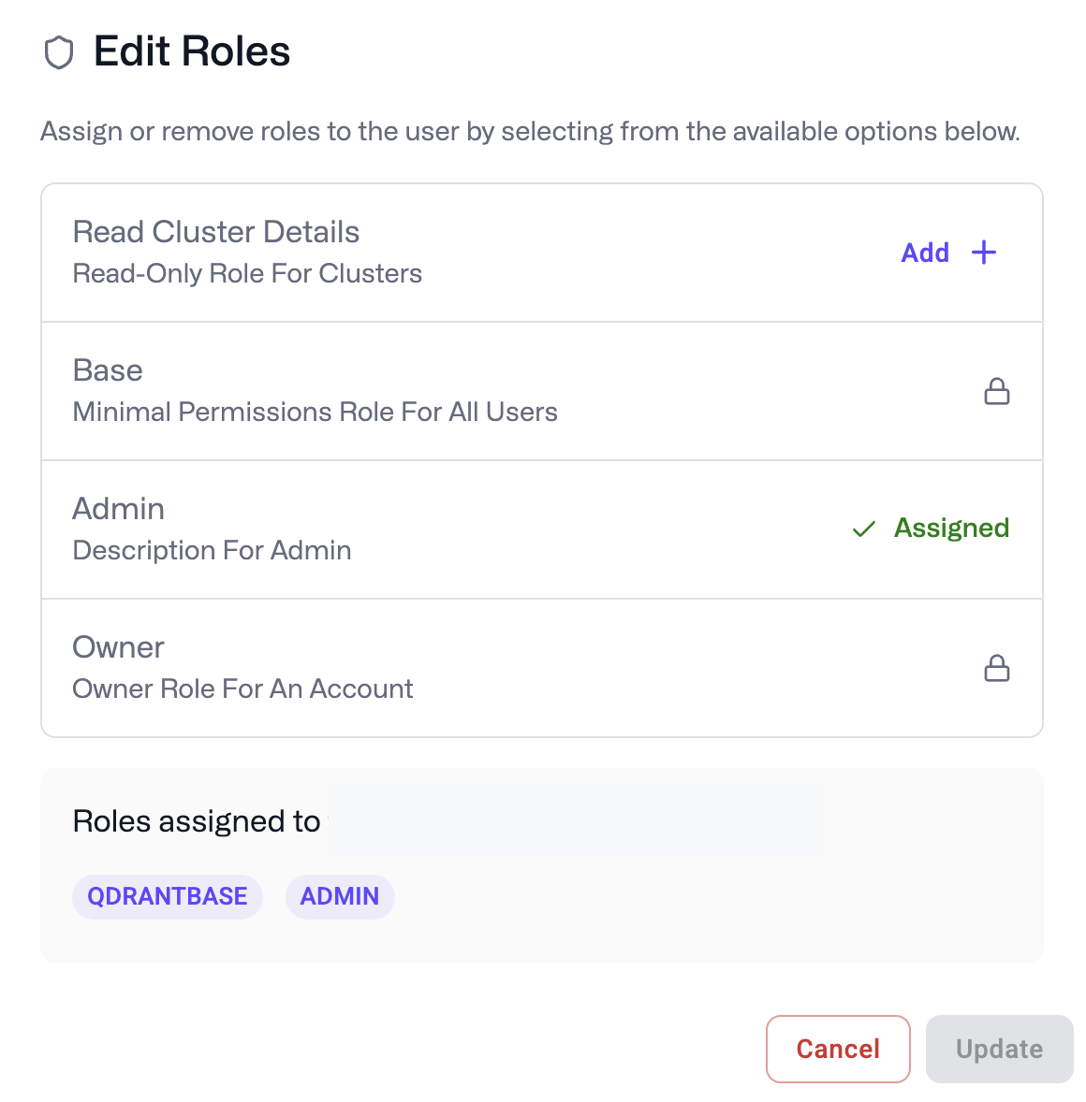1086x1102 pixels.
Task: Click the QDRANTBASE role chip
Action: point(168,896)
